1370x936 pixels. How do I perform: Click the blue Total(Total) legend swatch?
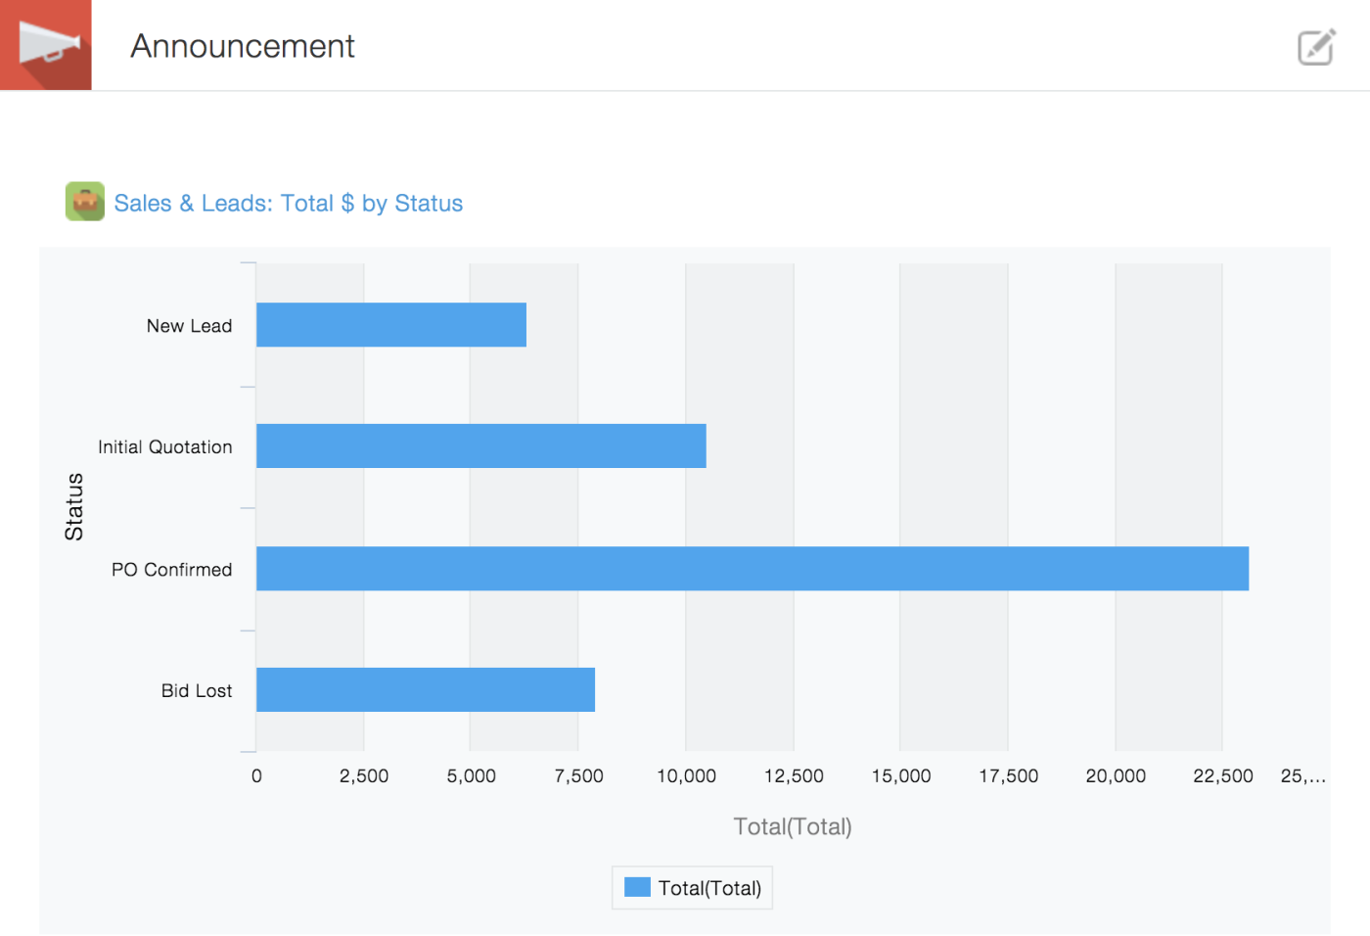click(637, 887)
